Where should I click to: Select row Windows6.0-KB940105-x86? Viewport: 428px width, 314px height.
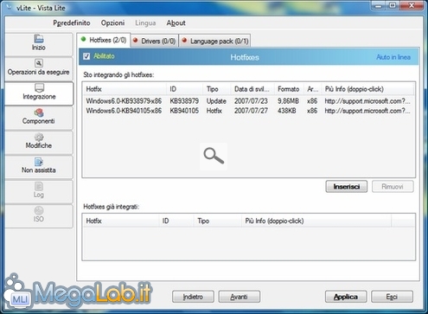(248, 111)
